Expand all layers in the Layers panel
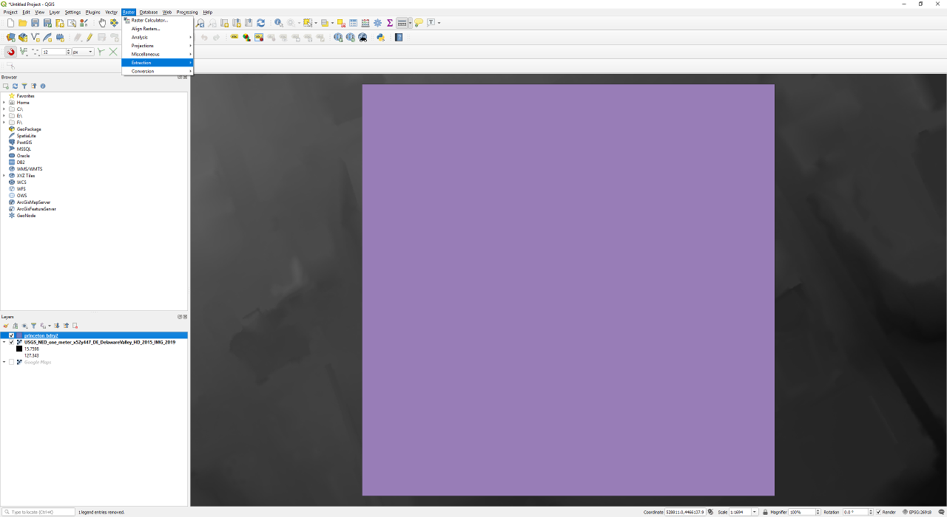947x517 pixels. (x=57, y=326)
